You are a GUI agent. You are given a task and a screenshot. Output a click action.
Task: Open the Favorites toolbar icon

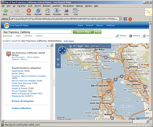tap(56, 11)
